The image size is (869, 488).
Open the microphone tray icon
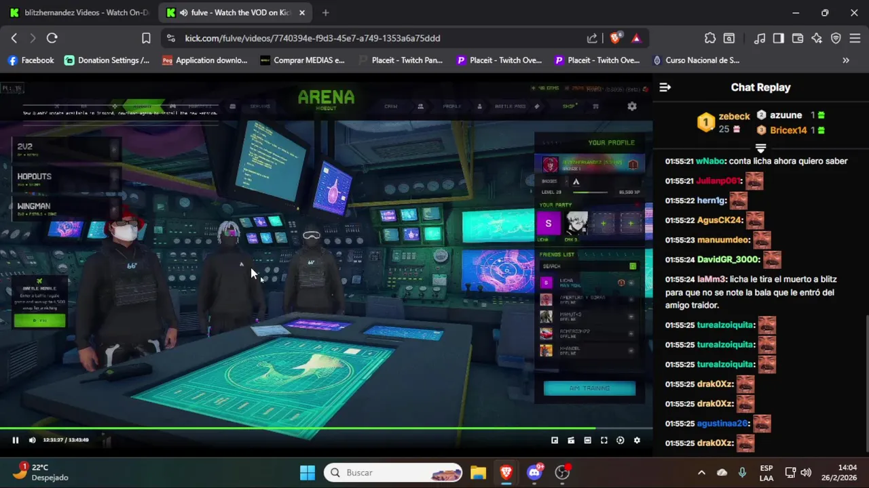click(742, 472)
